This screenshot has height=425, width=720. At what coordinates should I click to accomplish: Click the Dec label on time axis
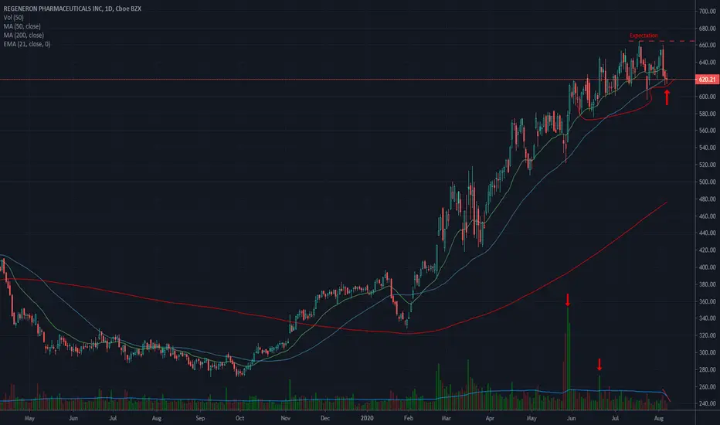tap(325, 418)
